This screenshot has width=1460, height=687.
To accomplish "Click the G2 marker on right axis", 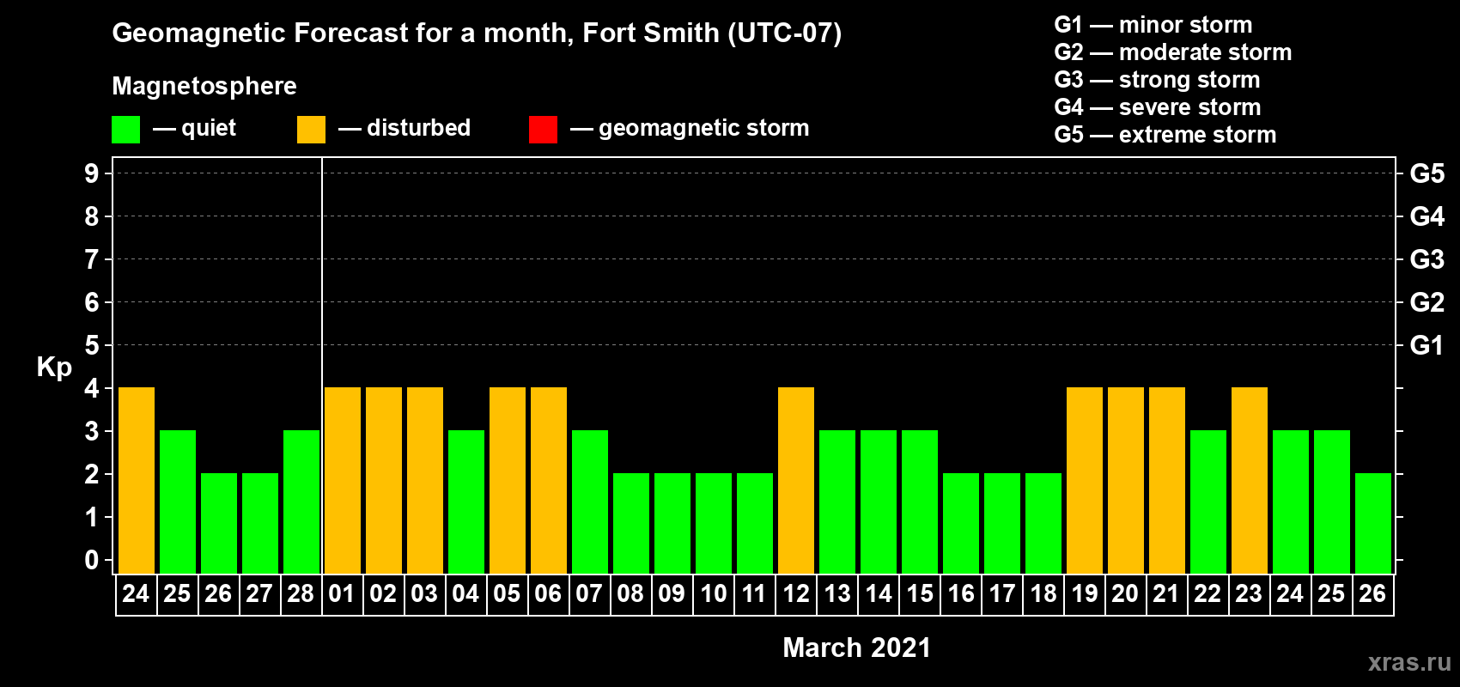I will point(1427,302).
